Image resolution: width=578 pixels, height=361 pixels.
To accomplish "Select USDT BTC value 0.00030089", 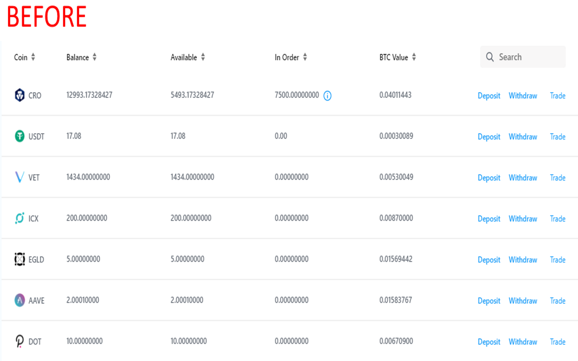I will coord(396,136).
